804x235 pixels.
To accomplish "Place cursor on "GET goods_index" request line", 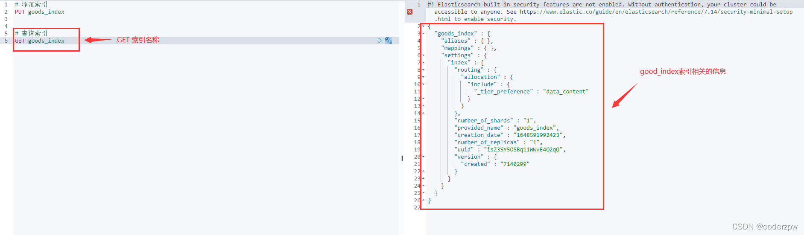I will (40, 41).
